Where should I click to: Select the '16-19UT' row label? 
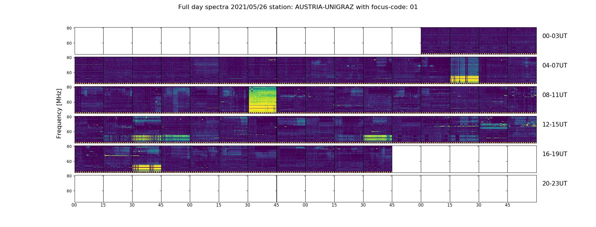tap(555, 154)
